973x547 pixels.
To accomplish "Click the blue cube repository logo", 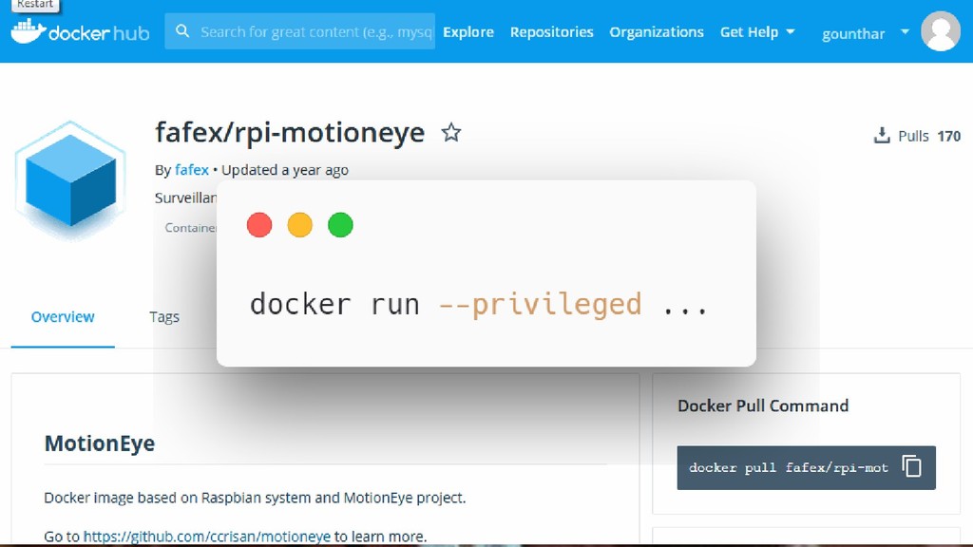I will click(70, 179).
